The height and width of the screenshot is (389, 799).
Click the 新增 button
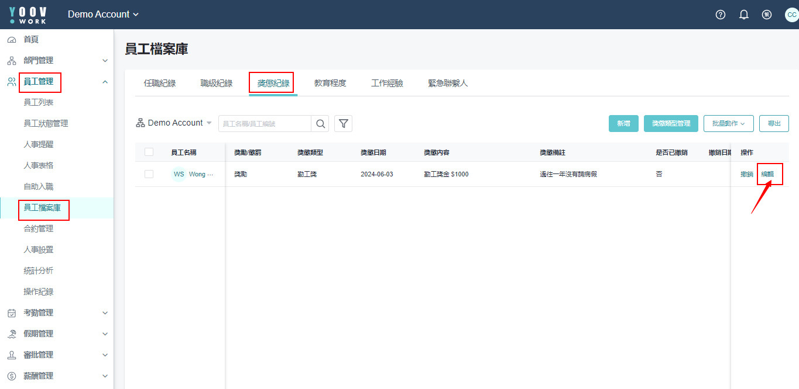pyautogui.click(x=623, y=124)
